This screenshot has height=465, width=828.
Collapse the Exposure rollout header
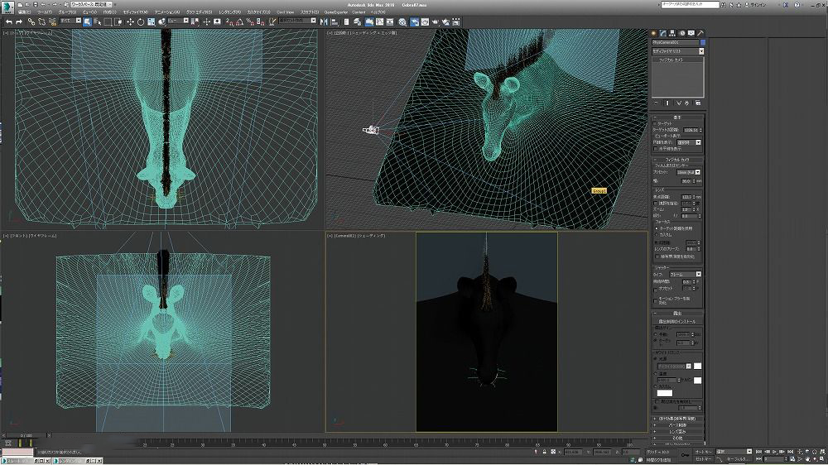[676, 314]
